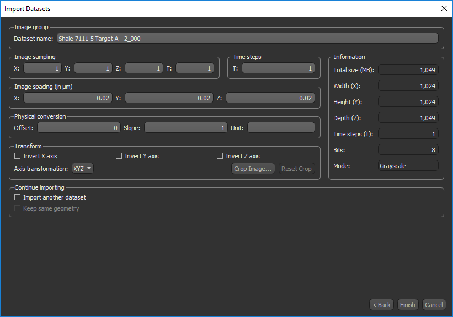The width and height of the screenshot is (453, 317).
Task: Click the Dataset name text field
Action: pos(247,39)
